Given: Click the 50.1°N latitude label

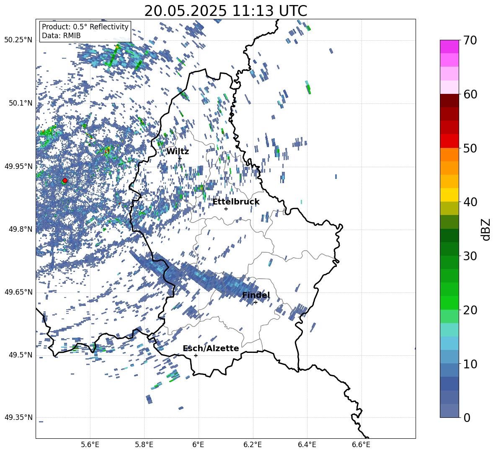Looking at the screenshot, I should point(21,103).
